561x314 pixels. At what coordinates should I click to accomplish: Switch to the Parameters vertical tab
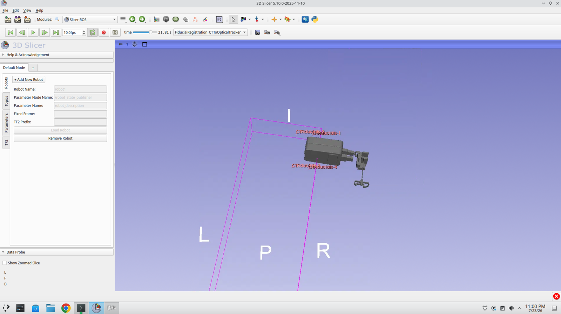6,123
